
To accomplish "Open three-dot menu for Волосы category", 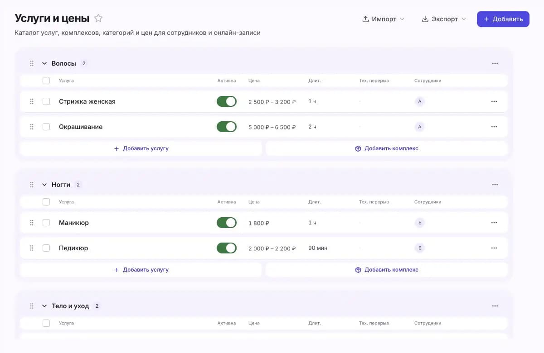I will pos(495,63).
